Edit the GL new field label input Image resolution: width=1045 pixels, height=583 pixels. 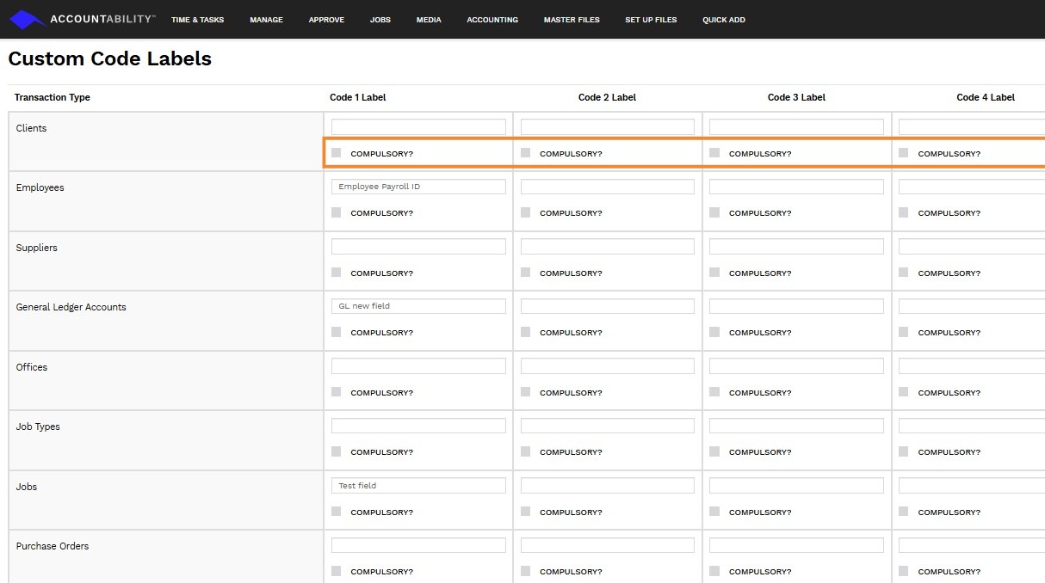[418, 306]
